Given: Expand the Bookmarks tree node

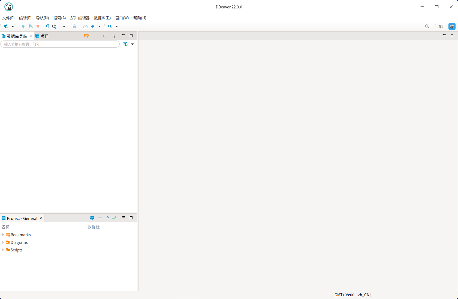Looking at the screenshot, I should click(x=3, y=235).
